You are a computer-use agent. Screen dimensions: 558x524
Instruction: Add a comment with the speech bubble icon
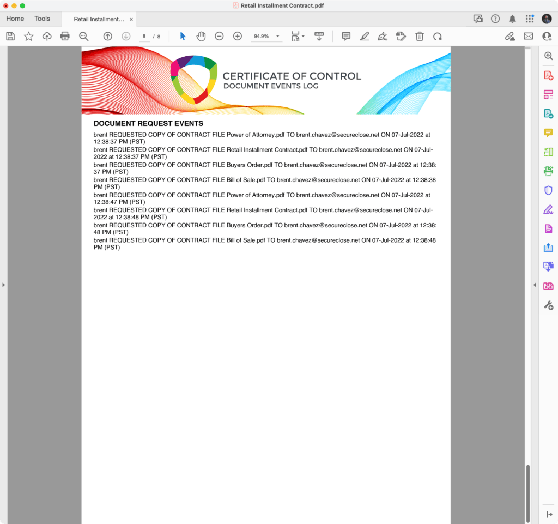pyautogui.click(x=346, y=37)
